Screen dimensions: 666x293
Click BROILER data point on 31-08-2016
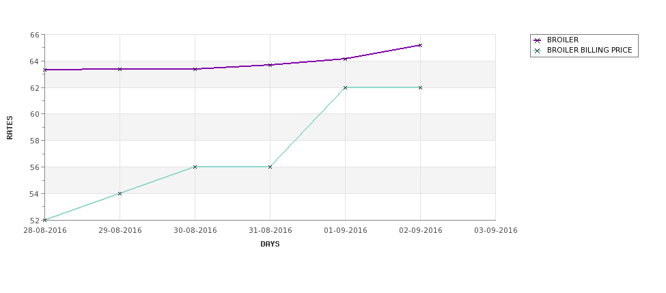(270, 65)
